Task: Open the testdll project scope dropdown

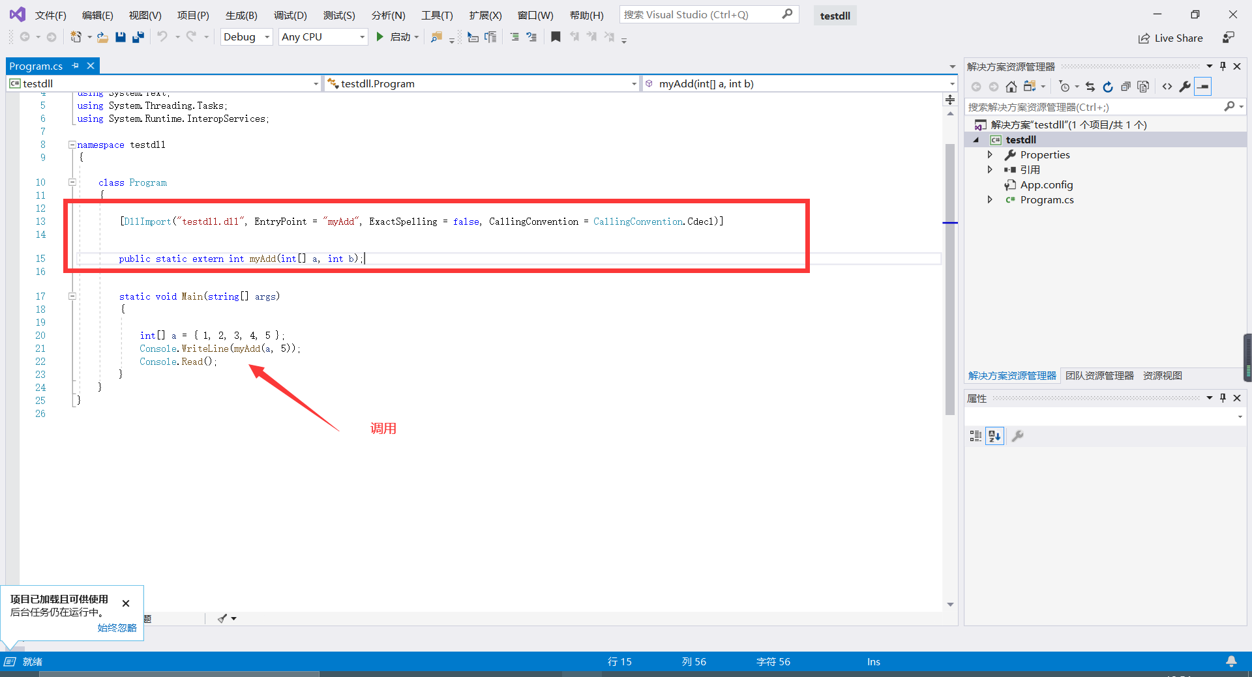Action: coord(164,83)
